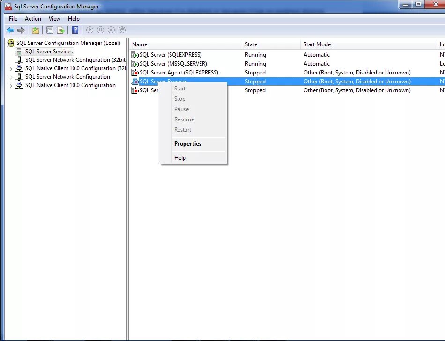
Task: Select SQL Server Configuration Manager (Local) root node
Action: tap(68, 43)
